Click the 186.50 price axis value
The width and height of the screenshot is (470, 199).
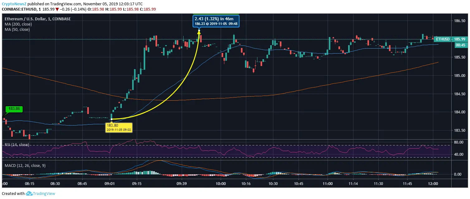(x=460, y=21)
